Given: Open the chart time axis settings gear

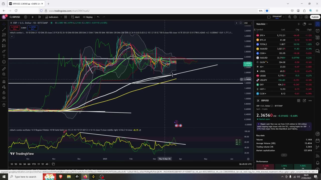Looking at the screenshot, I should point(248,159).
